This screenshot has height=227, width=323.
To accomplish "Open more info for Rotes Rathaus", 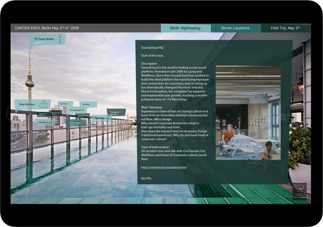I will 23,107.
